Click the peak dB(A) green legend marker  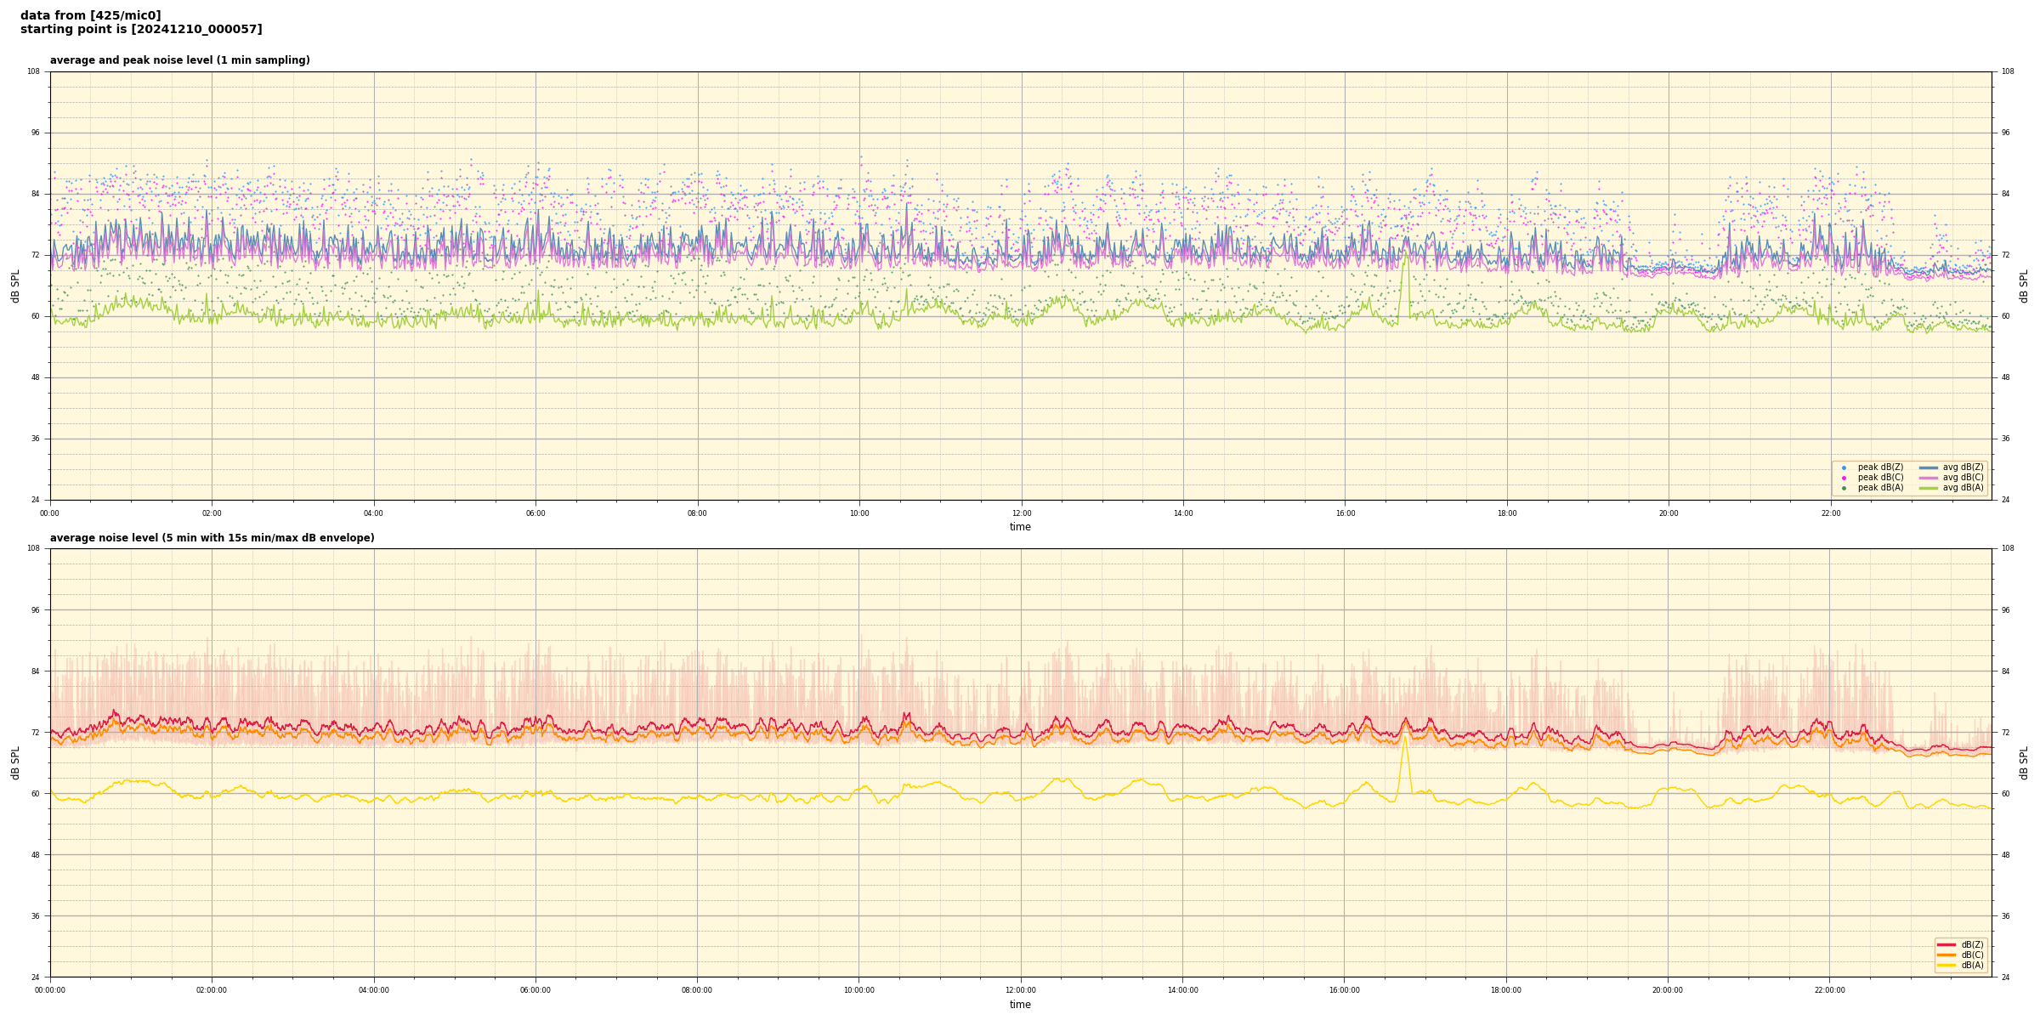[1844, 488]
